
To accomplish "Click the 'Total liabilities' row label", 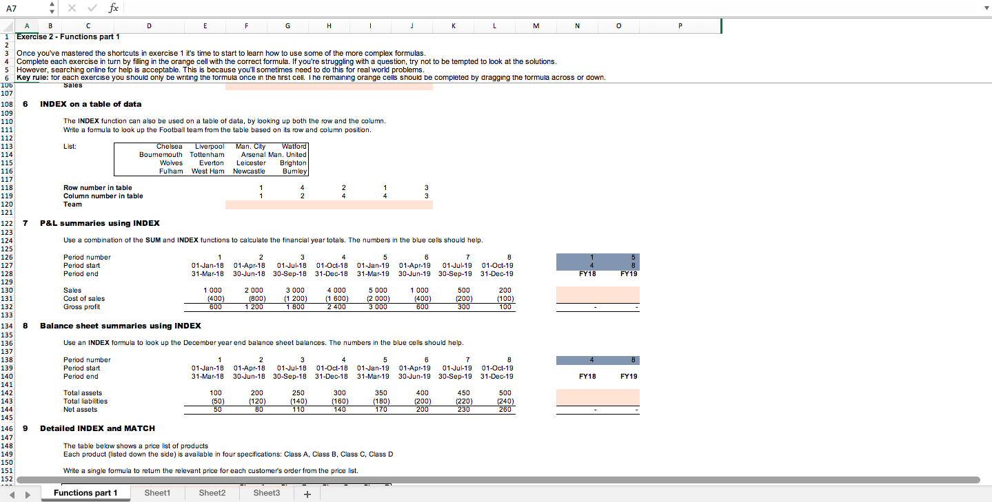I will click(x=85, y=401).
